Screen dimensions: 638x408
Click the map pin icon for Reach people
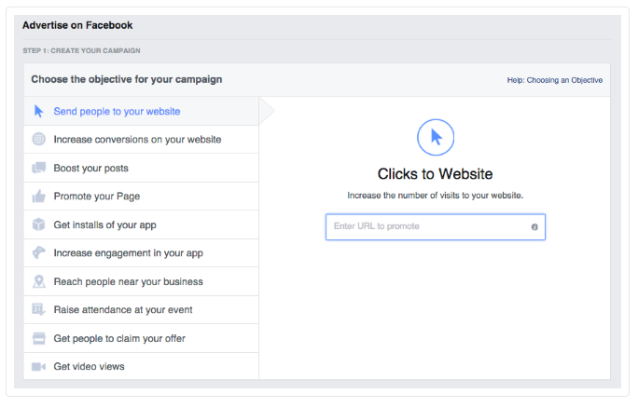click(38, 281)
